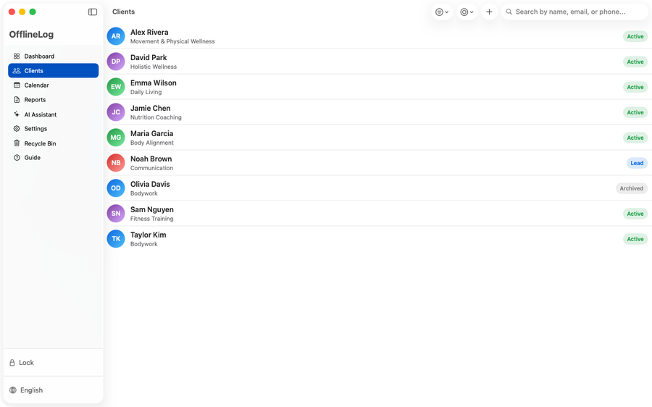Open Taylor Kim's TK avatar

click(116, 239)
